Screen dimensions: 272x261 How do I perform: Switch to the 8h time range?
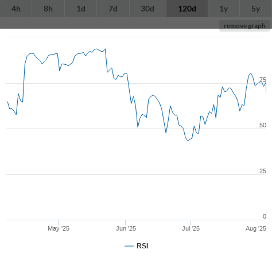coord(48,9)
